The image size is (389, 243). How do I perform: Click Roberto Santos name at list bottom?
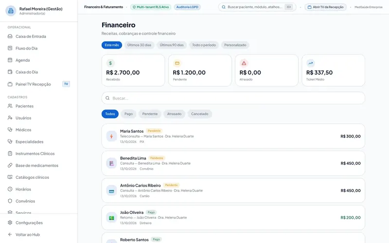click(134, 240)
